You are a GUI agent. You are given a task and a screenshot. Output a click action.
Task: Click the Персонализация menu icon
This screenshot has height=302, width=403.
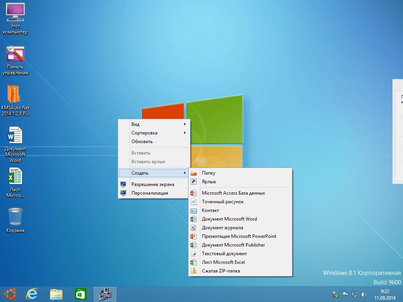(x=123, y=193)
